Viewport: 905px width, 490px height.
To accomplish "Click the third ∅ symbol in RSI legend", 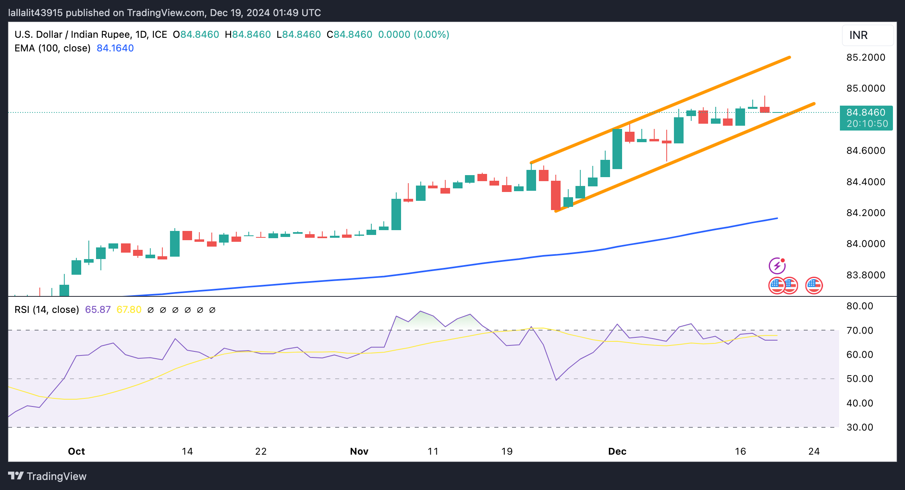I will click(175, 310).
